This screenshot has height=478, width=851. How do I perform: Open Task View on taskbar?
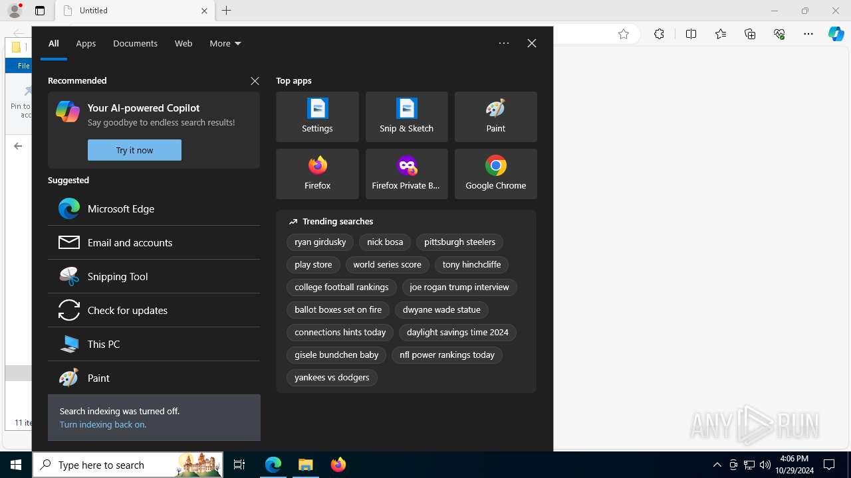click(x=239, y=465)
